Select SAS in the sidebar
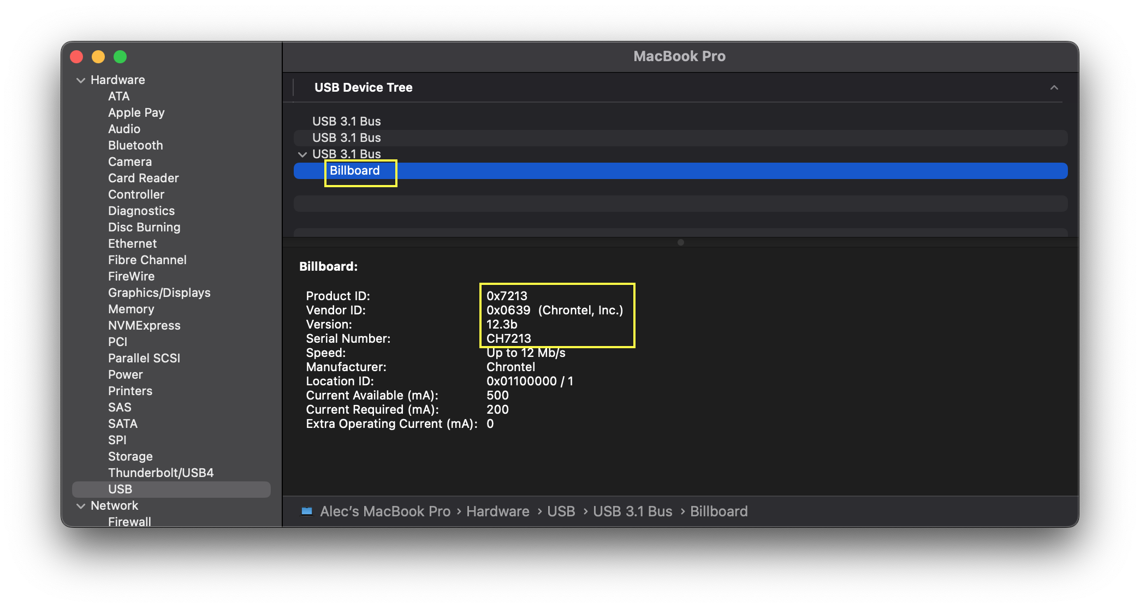 point(120,408)
